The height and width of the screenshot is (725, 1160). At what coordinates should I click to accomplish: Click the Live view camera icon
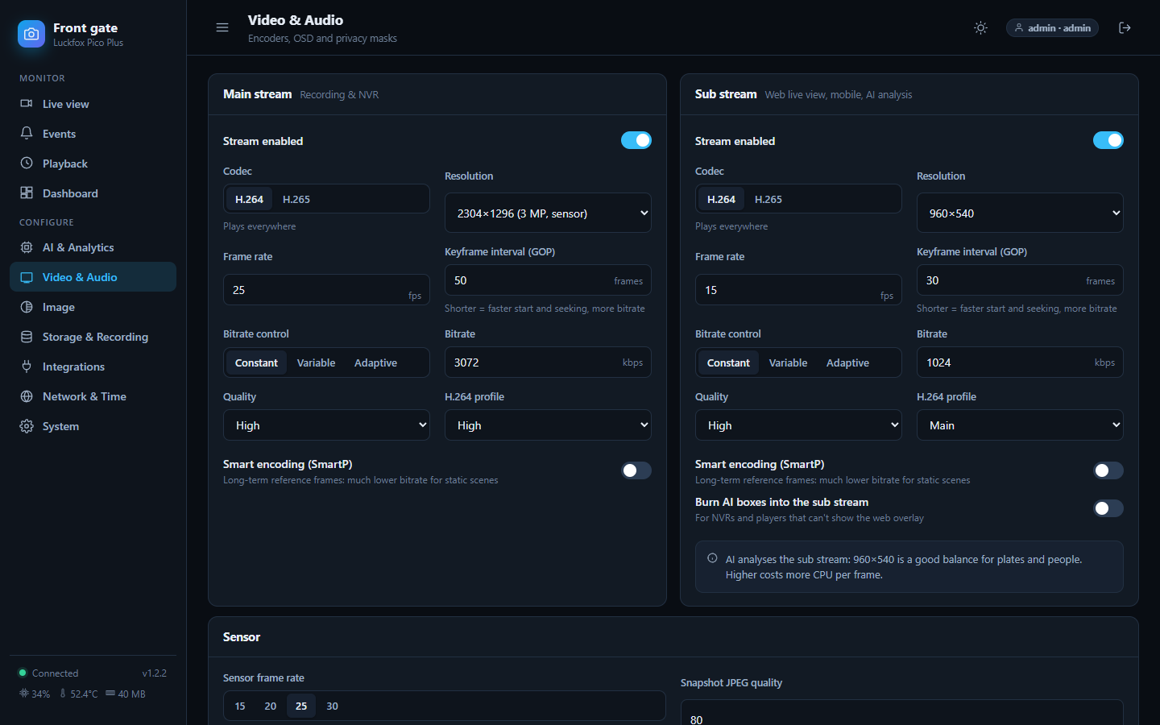point(27,104)
